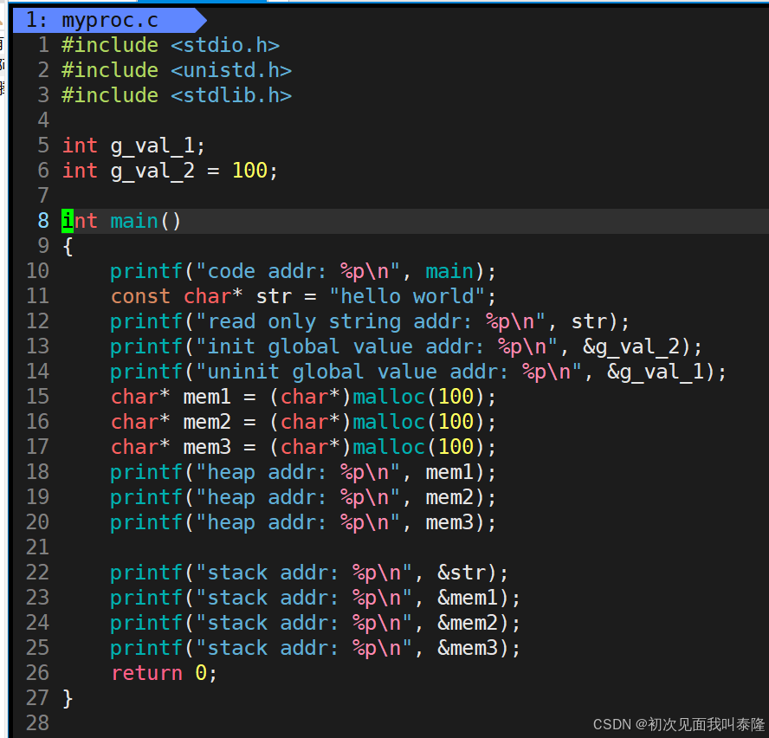The width and height of the screenshot is (769, 738).
Task: Click line number 28 in the gutter
Action: [37, 722]
